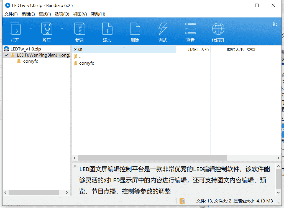
Task: Click the Test (测试) lightning icon
Action: pyautogui.click(x=163, y=29)
